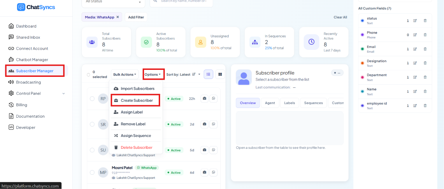Collapse the Options dropdown button

point(153,74)
